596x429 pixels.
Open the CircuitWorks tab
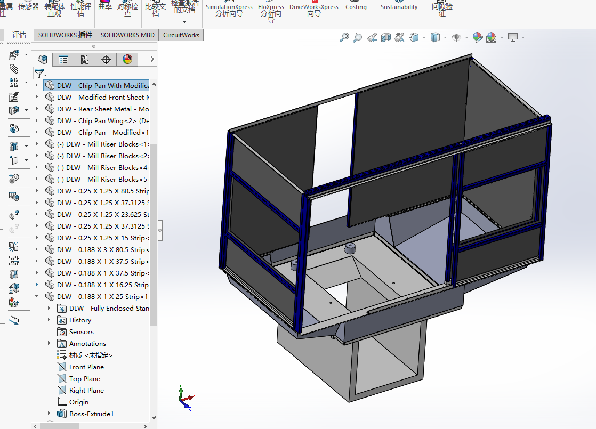tap(181, 35)
